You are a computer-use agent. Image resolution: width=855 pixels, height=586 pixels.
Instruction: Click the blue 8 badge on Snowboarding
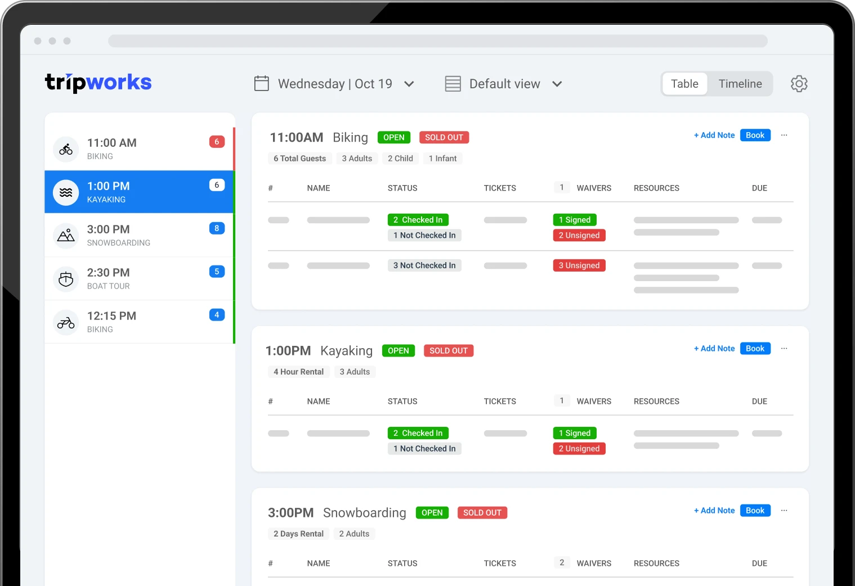[217, 228]
